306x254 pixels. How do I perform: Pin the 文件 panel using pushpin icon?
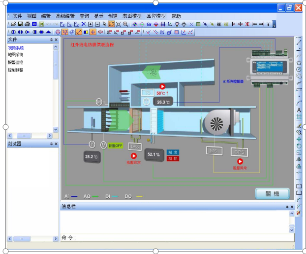51,39
